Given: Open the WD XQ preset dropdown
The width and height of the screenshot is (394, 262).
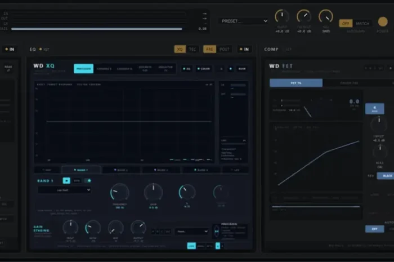Looking at the screenshot, I should pos(192,232).
